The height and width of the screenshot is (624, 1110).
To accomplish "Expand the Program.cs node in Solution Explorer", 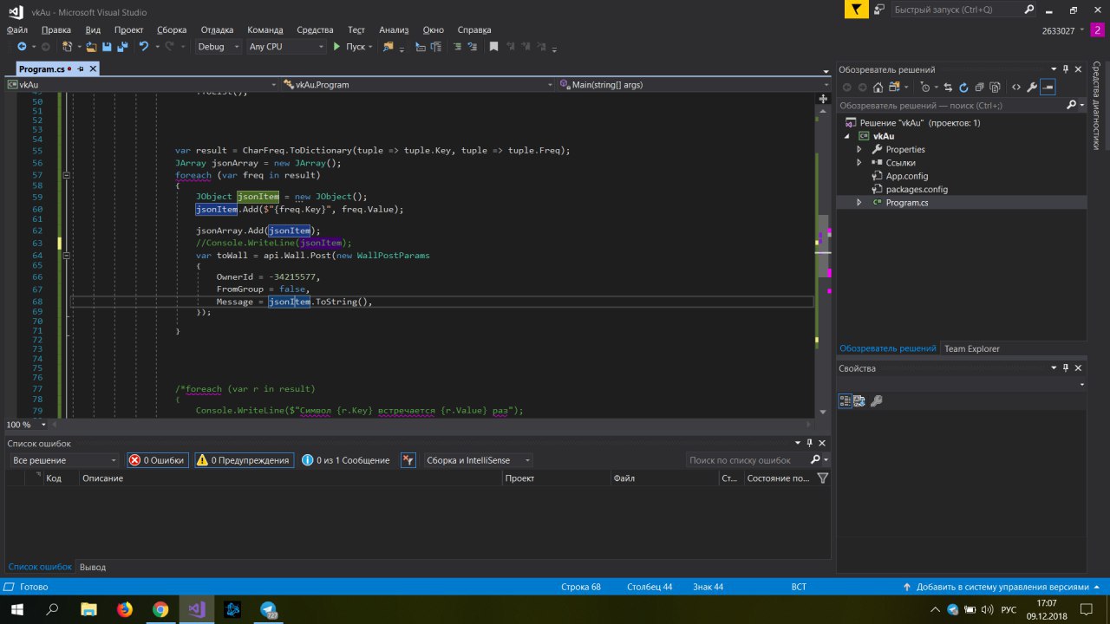I will (x=859, y=202).
